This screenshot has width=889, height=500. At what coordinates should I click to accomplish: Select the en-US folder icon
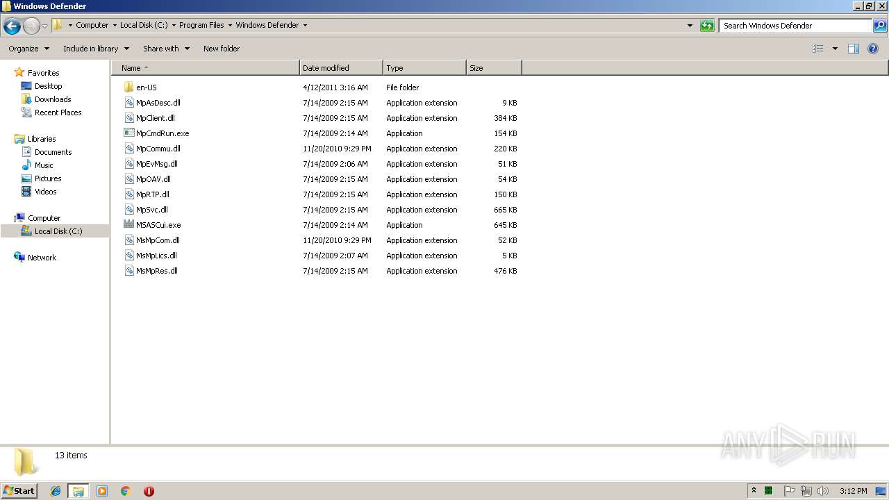tap(129, 87)
